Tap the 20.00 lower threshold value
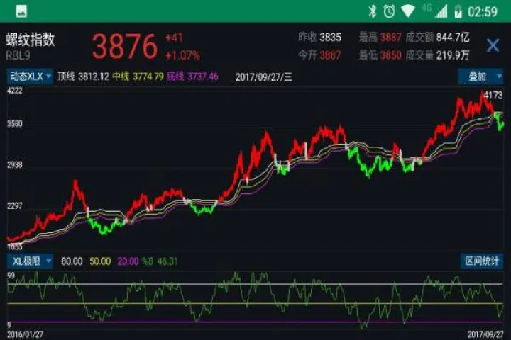The width and height of the screenshot is (511, 340). click(128, 261)
